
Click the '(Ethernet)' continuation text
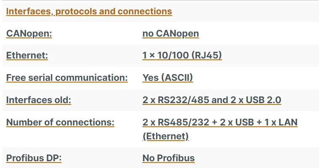point(166,136)
